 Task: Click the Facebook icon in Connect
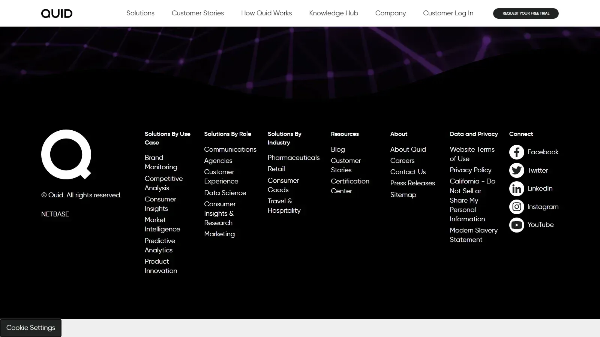click(516, 152)
